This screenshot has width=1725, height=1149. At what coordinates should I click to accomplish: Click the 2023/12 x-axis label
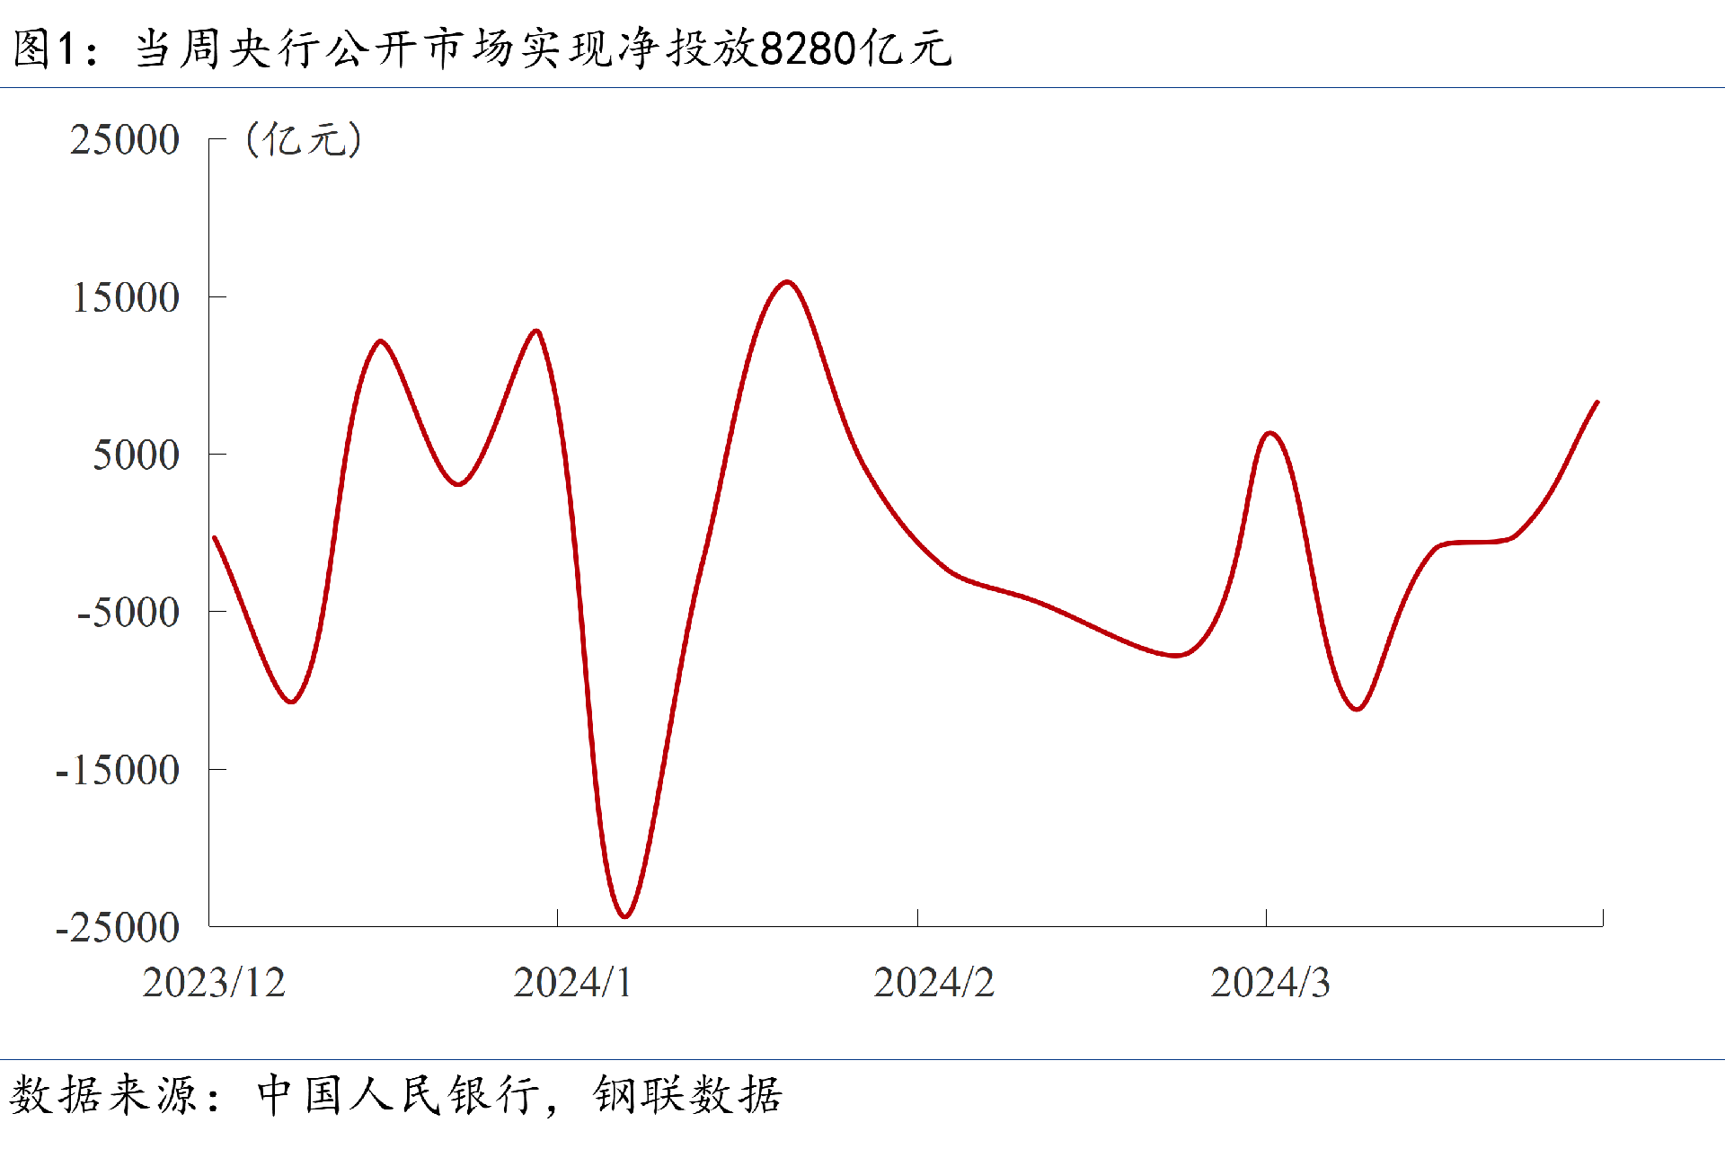[x=214, y=983]
